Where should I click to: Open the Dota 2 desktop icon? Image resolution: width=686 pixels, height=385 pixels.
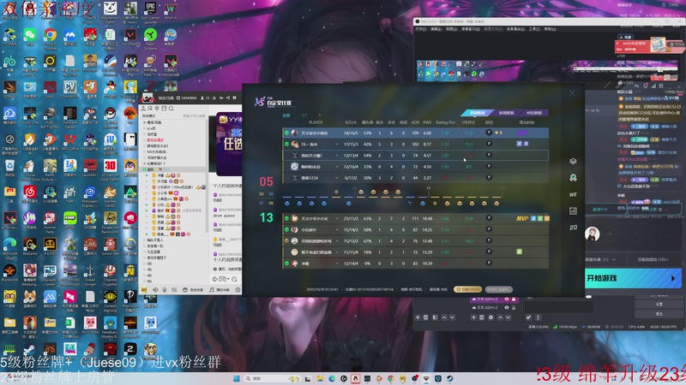50,89
